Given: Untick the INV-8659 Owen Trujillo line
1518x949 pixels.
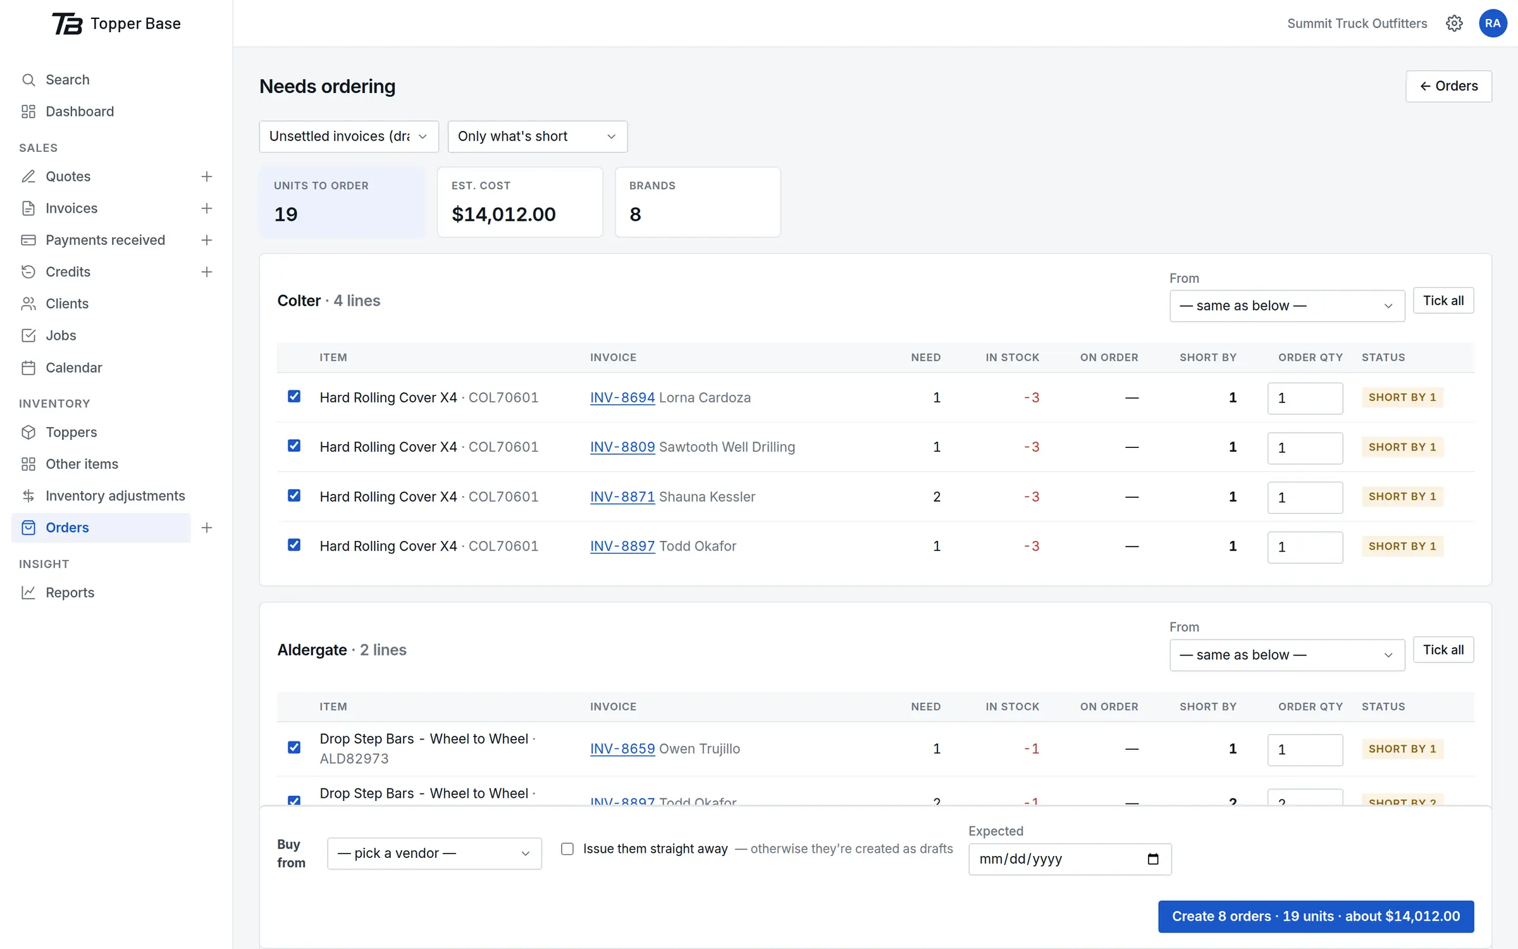Looking at the screenshot, I should [294, 748].
